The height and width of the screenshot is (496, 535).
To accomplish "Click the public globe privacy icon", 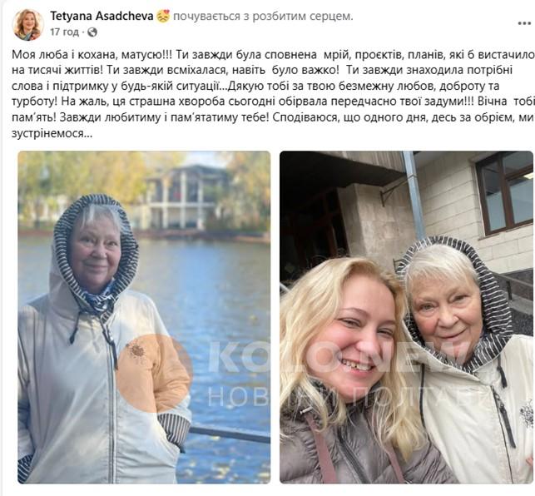I will pos(92,32).
